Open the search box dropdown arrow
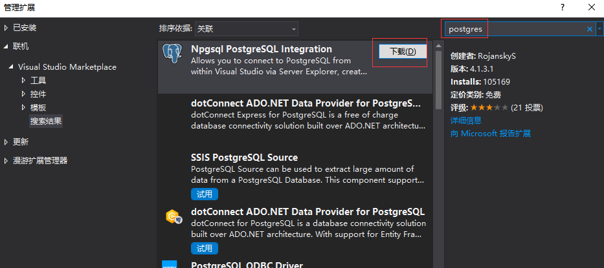This screenshot has height=268, width=604. (x=599, y=29)
